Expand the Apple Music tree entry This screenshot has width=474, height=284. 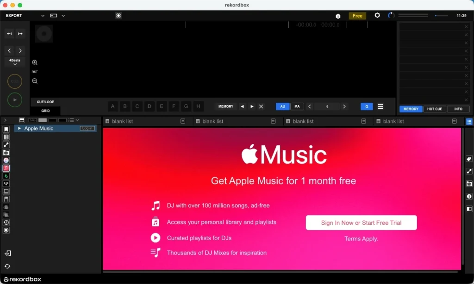[x=19, y=128]
